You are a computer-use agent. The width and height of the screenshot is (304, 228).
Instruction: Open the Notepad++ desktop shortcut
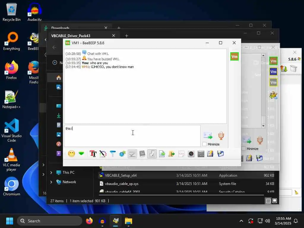point(12,99)
